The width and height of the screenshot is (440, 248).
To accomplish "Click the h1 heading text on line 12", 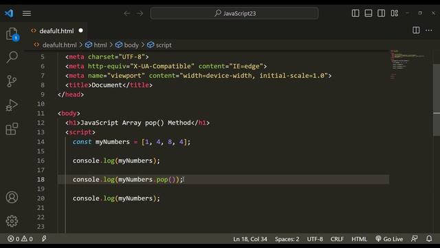I will pyautogui.click(x=135, y=123).
